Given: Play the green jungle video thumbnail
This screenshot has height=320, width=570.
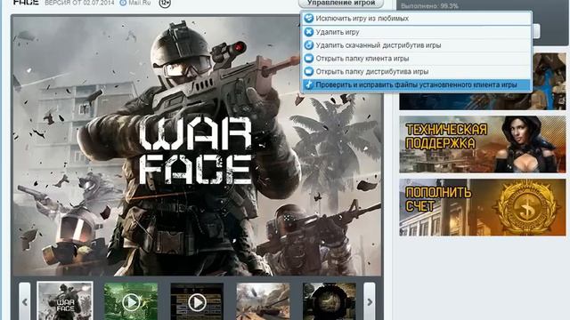Looking at the screenshot, I should (x=131, y=301).
